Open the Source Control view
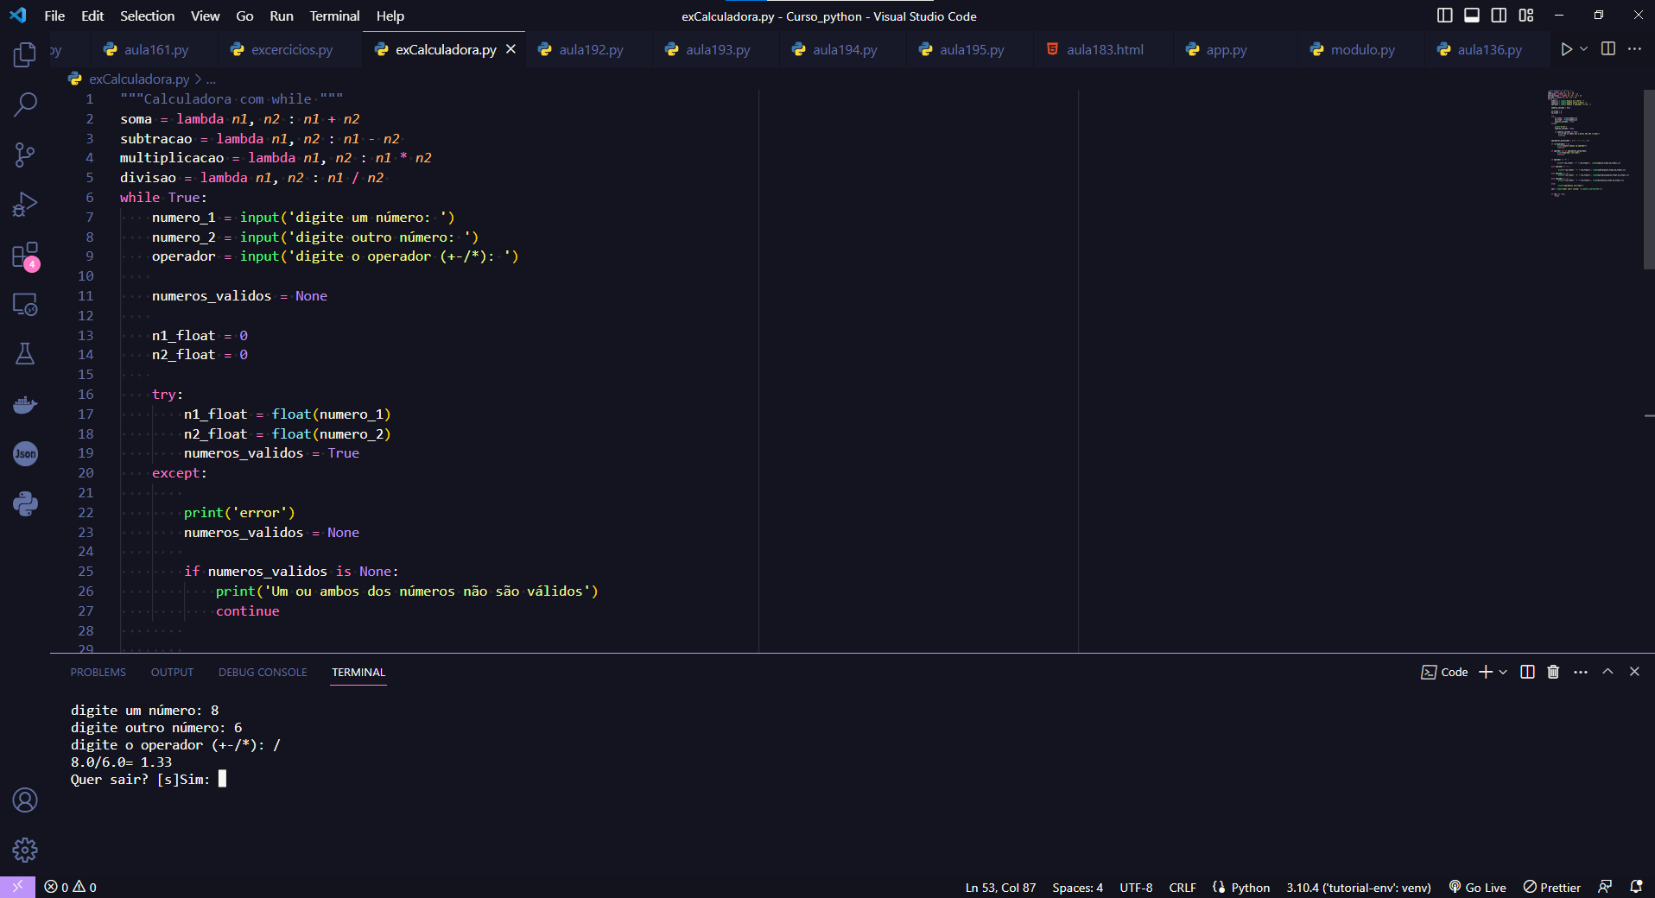 tap(25, 155)
